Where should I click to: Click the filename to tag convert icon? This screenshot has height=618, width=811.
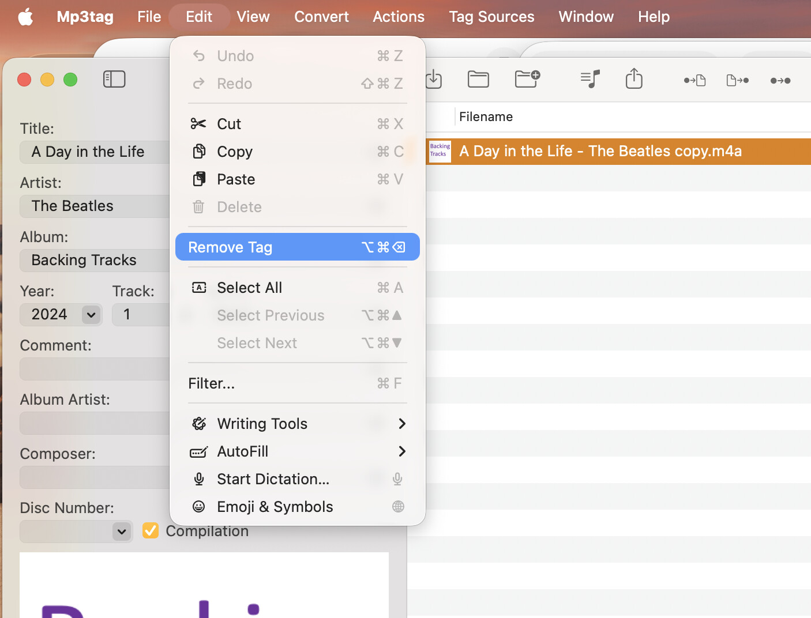[x=738, y=80]
